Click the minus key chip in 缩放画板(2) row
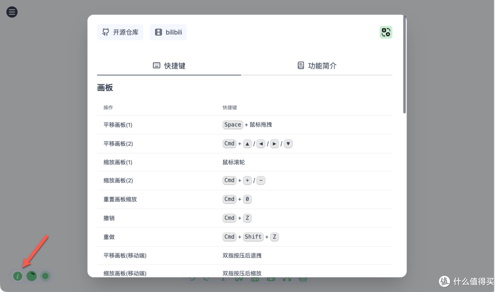This screenshot has width=499, height=292. coord(261,180)
